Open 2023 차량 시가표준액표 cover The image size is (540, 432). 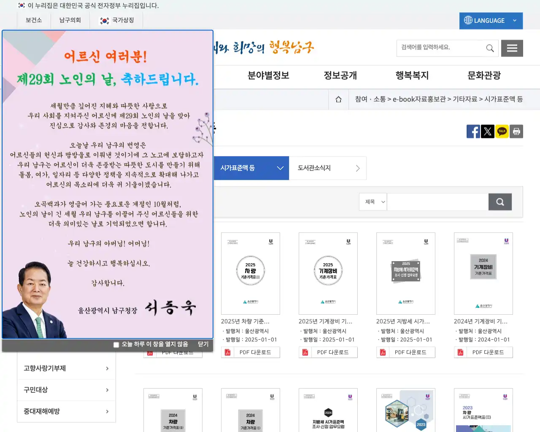coord(483,410)
